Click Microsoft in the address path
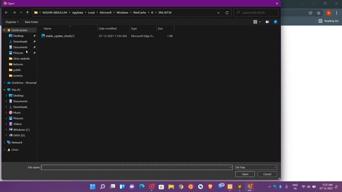The image size is (342, 192). click(x=106, y=13)
